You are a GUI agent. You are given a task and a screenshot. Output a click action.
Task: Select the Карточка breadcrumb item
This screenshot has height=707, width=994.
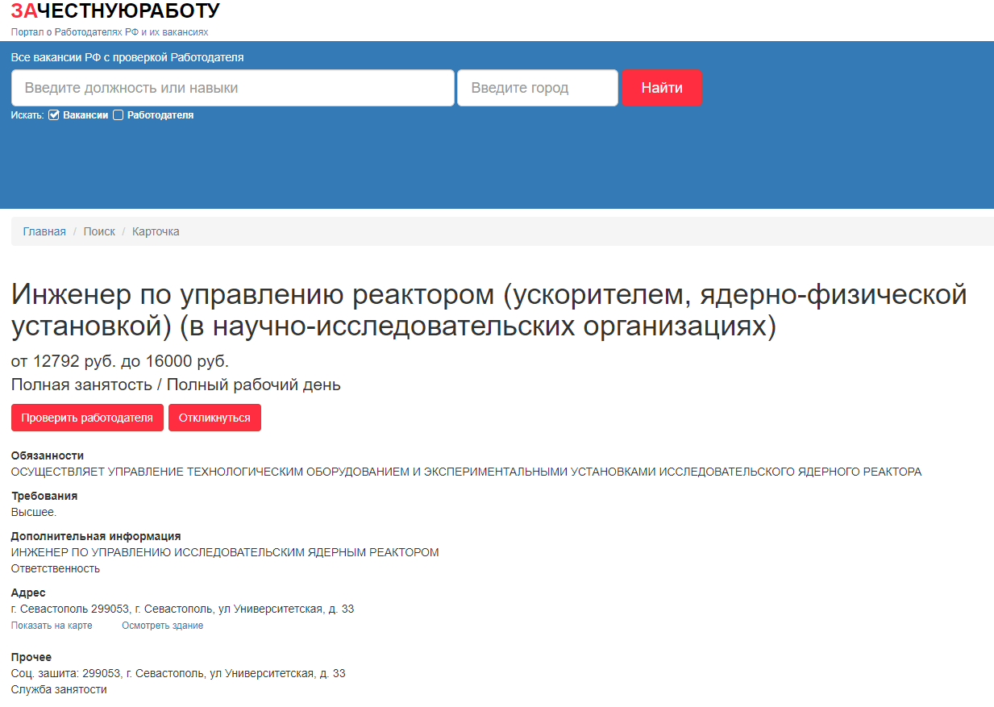156,231
